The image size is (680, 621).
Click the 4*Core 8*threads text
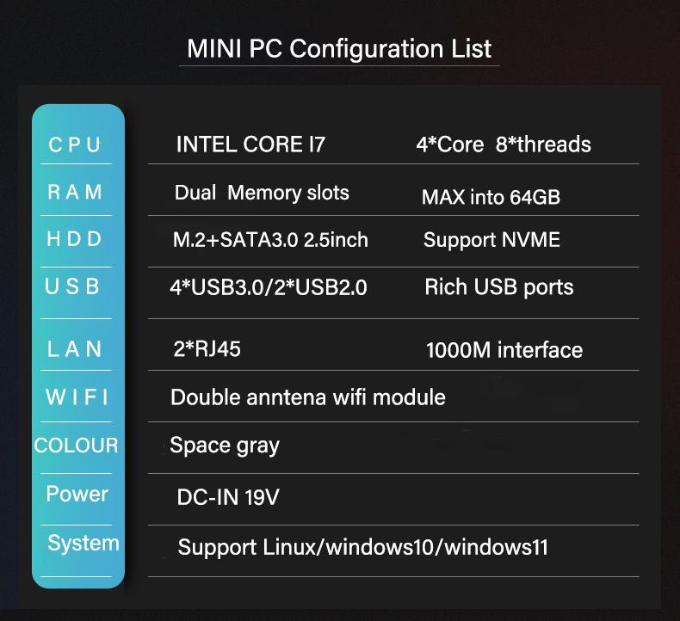tap(504, 144)
